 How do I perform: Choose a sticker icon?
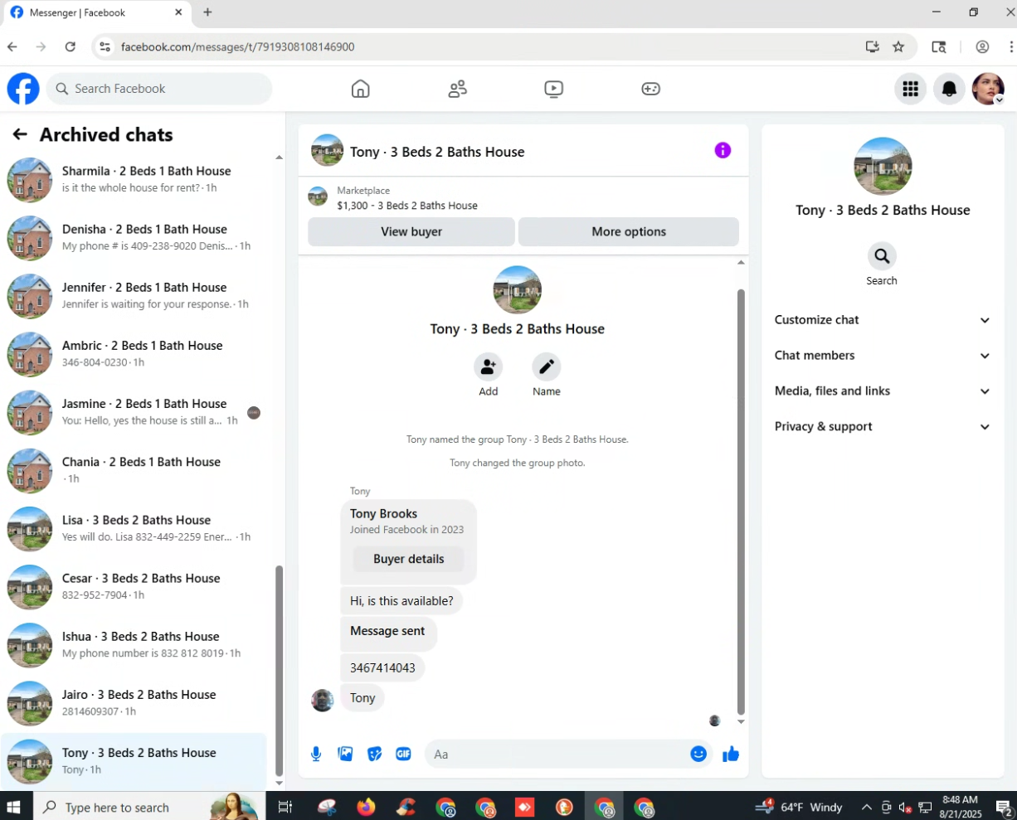tap(374, 754)
